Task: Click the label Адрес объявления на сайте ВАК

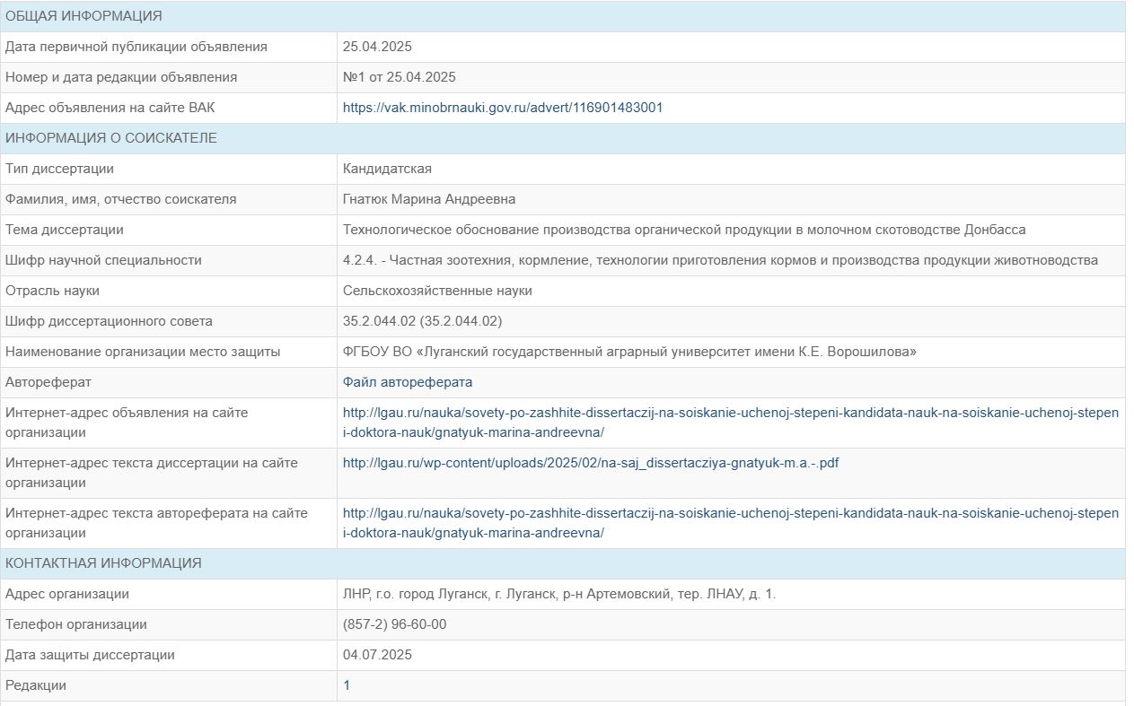Action: click(x=110, y=108)
